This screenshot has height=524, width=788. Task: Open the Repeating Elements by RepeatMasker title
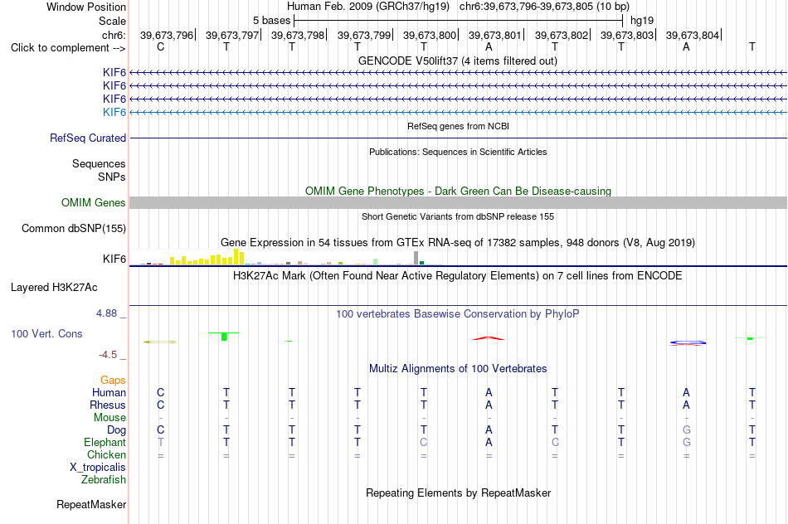click(458, 492)
